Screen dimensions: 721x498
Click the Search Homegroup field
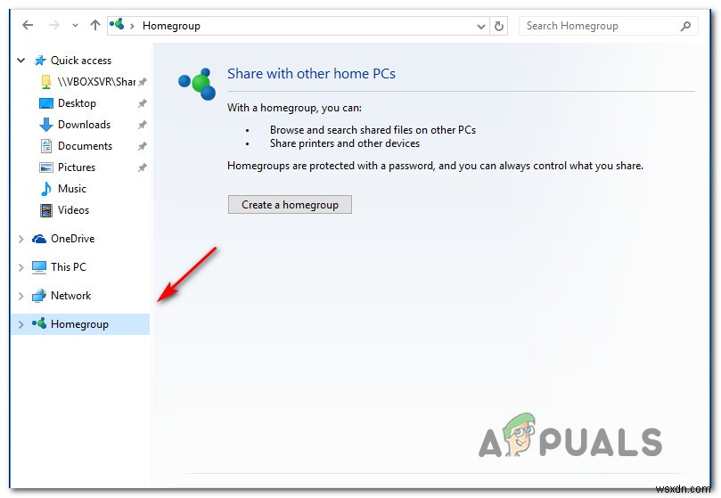click(600, 26)
